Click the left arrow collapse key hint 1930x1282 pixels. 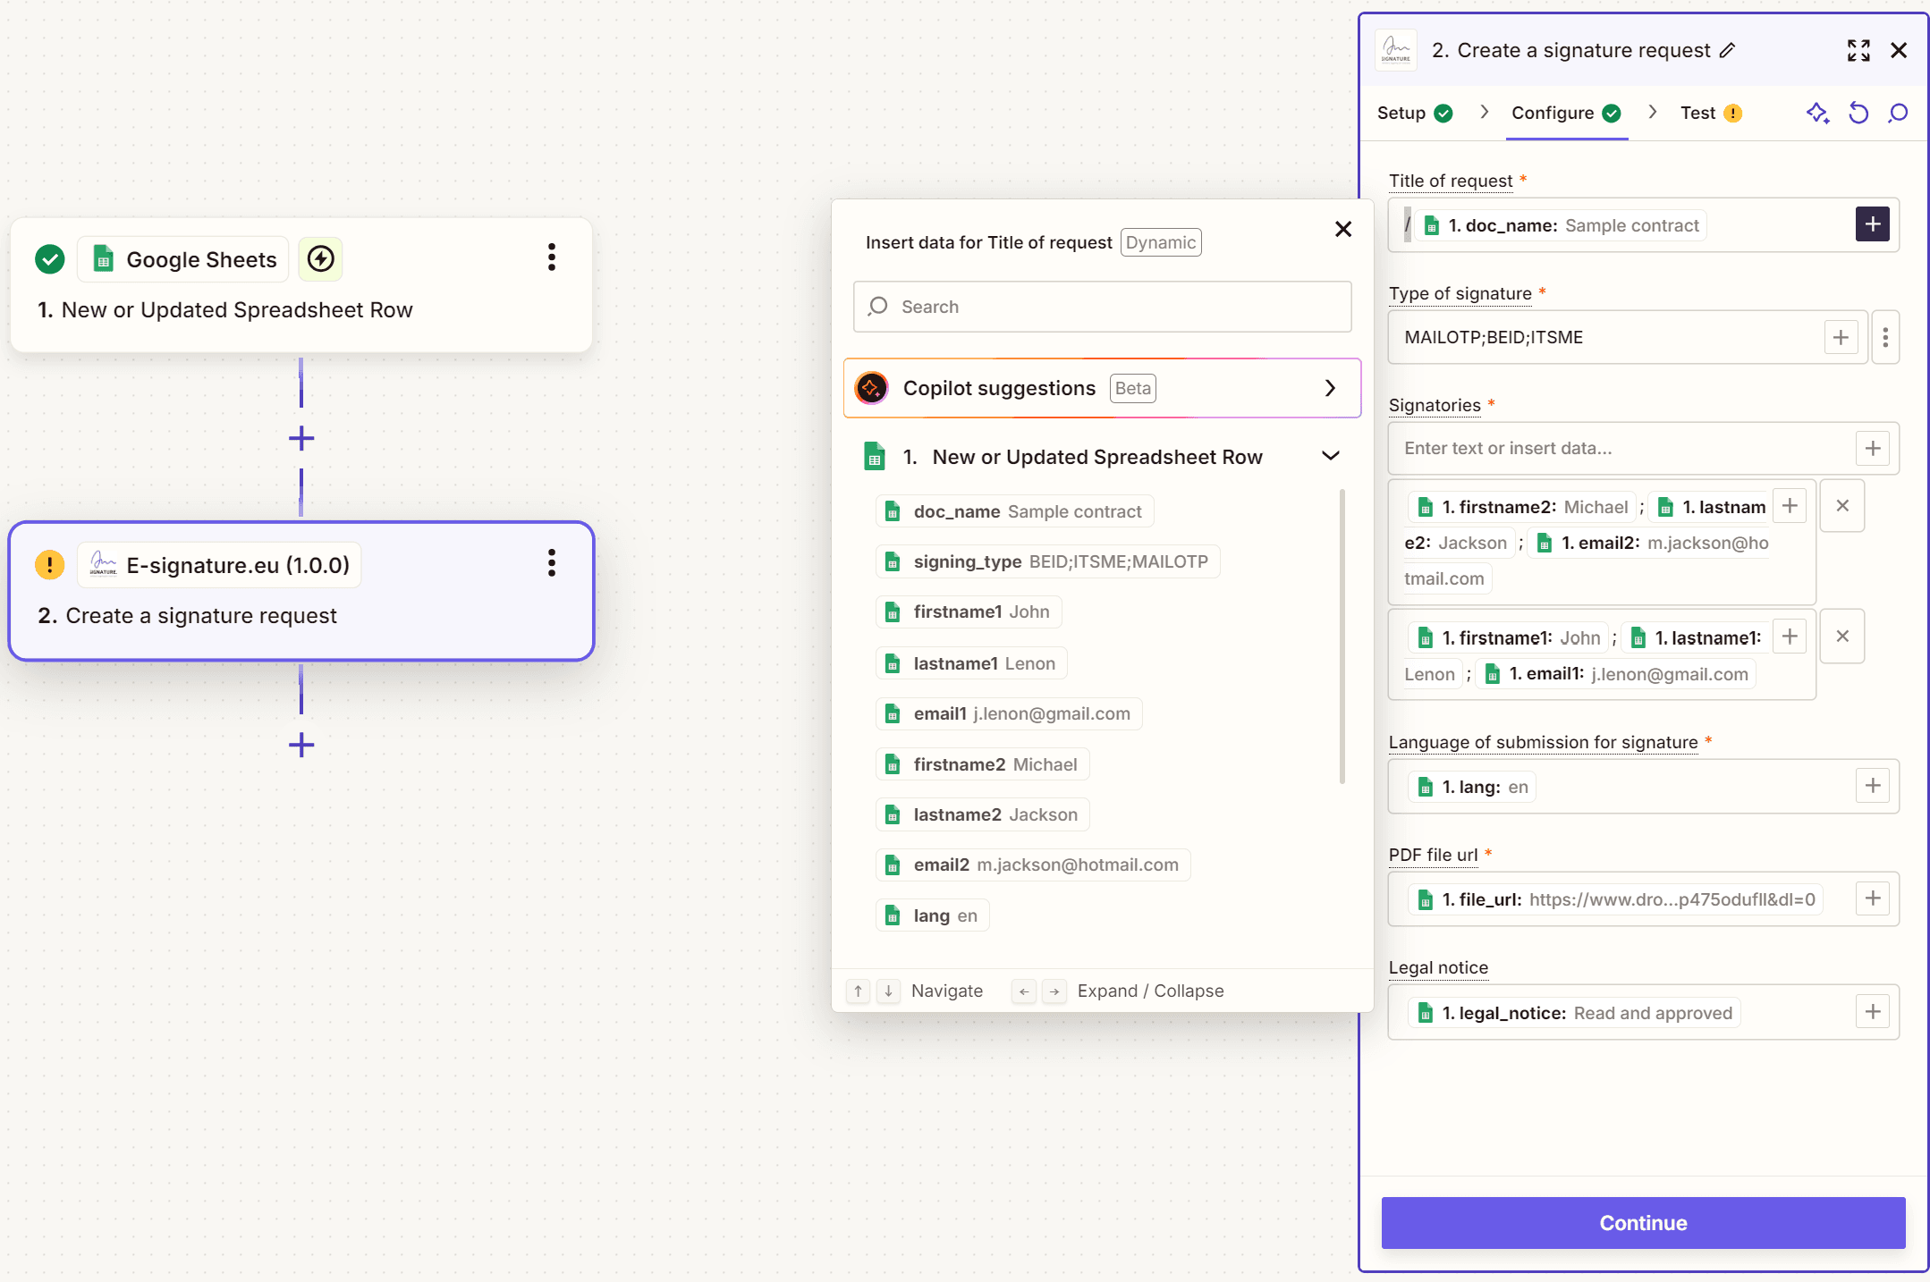(x=1024, y=991)
